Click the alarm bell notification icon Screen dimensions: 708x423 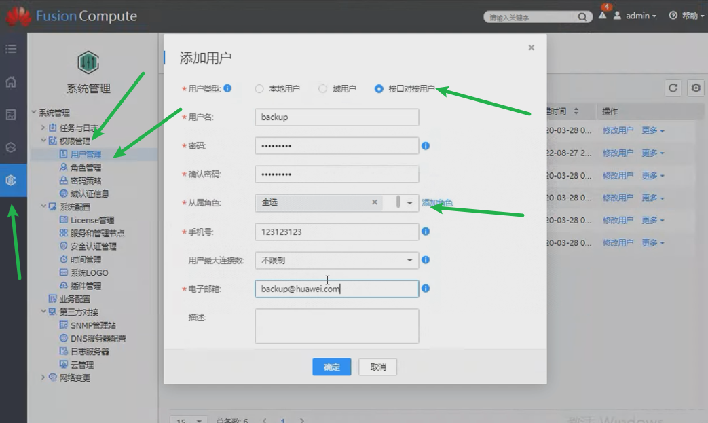[x=603, y=16]
